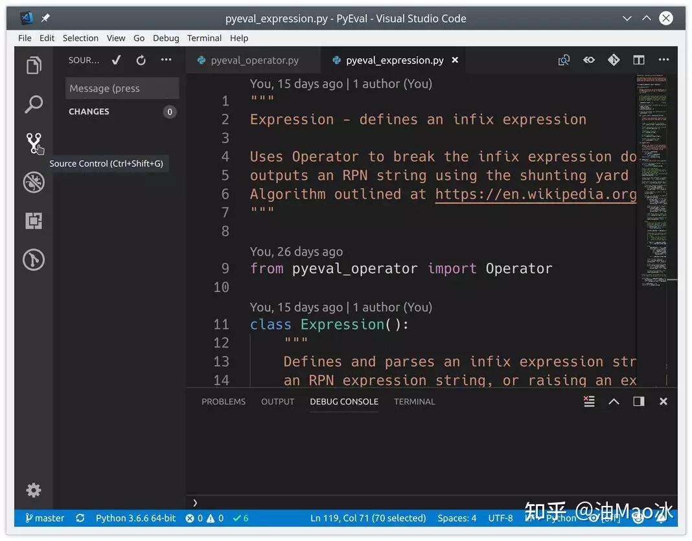This screenshot has width=692, height=541.
Task: Open Source Control More Actions menu
Action: click(166, 60)
